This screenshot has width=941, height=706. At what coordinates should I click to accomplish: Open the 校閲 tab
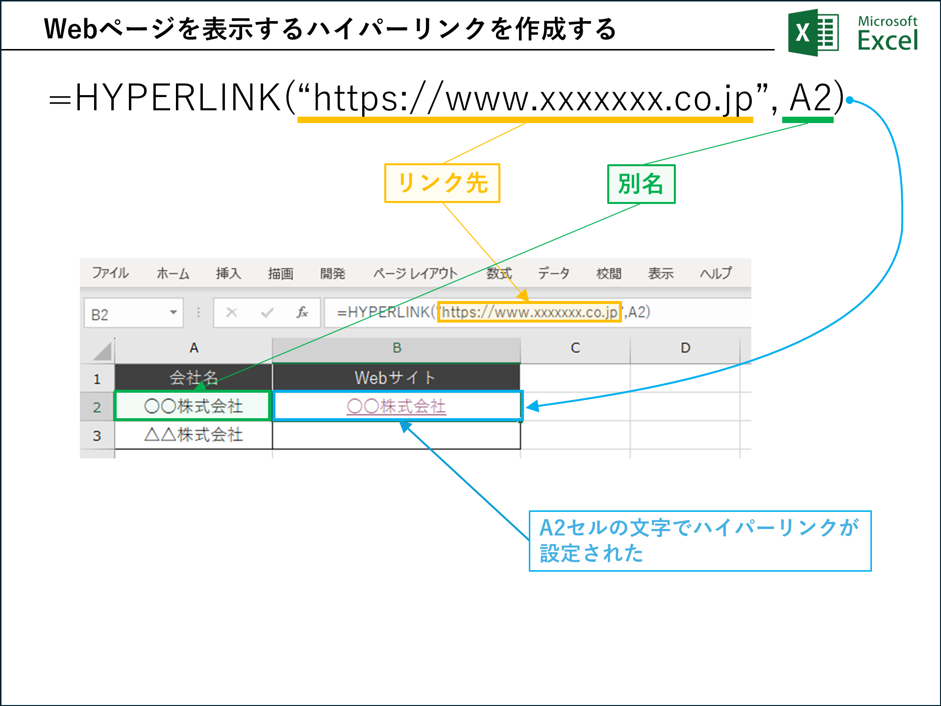click(x=609, y=273)
